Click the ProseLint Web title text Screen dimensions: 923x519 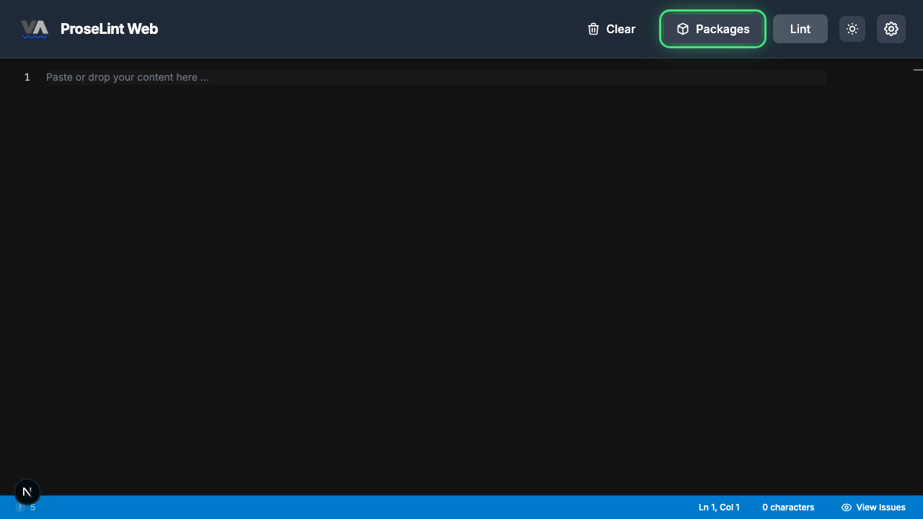point(109,29)
